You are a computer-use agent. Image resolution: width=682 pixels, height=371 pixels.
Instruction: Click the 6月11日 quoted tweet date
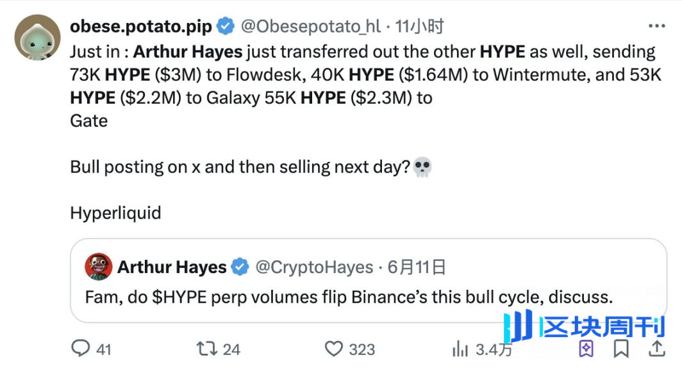point(417,267)
